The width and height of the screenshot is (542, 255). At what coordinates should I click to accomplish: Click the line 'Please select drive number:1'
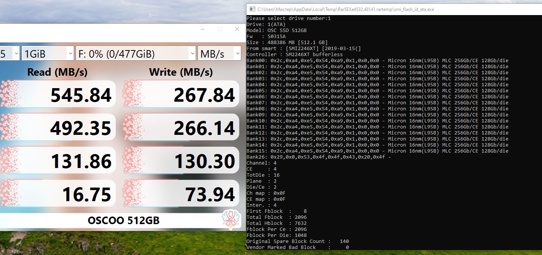[289, 18]
